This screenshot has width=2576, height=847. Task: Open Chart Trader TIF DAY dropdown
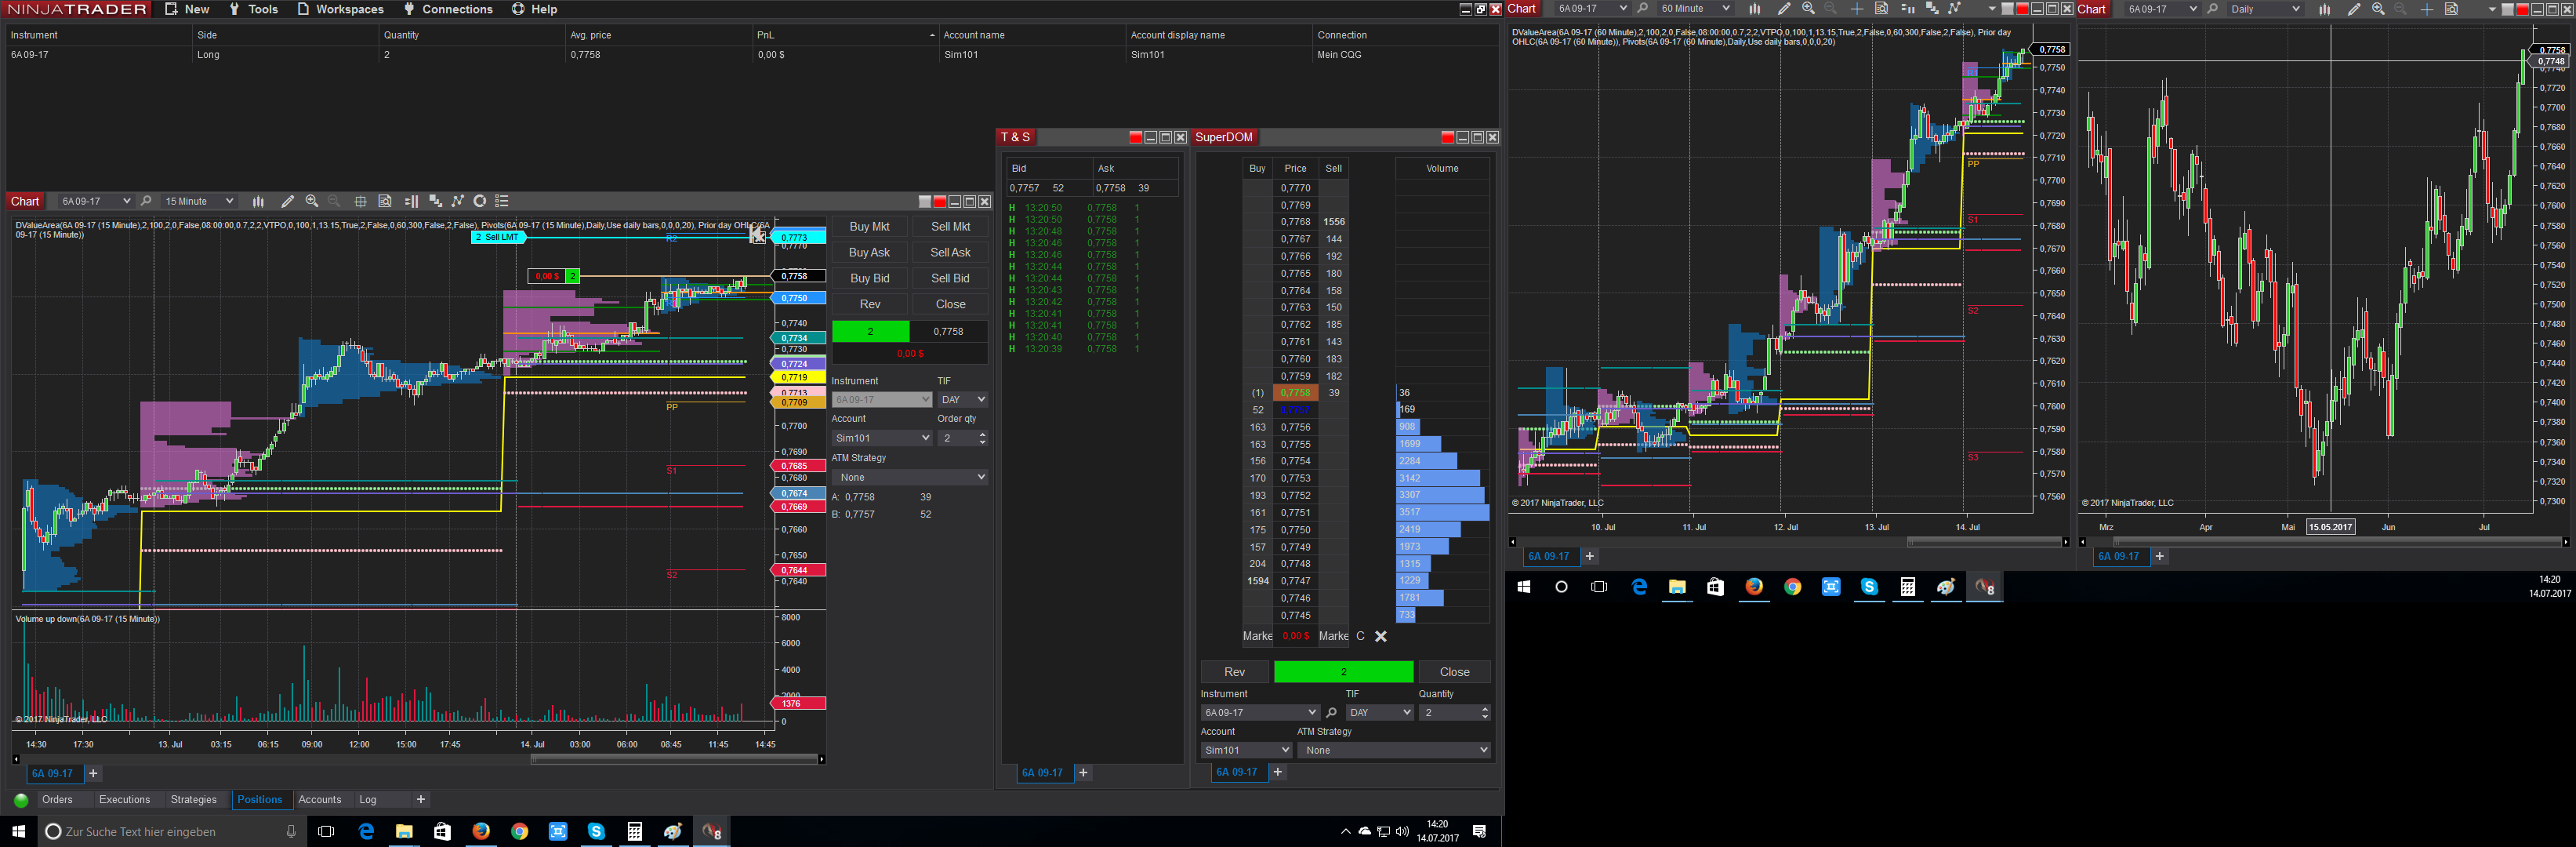pos(962,400)
